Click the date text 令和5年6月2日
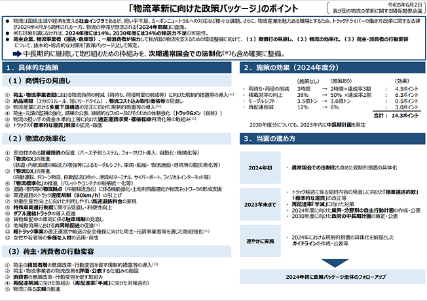The height and width of the screenshot is (301, 427). 405,5
